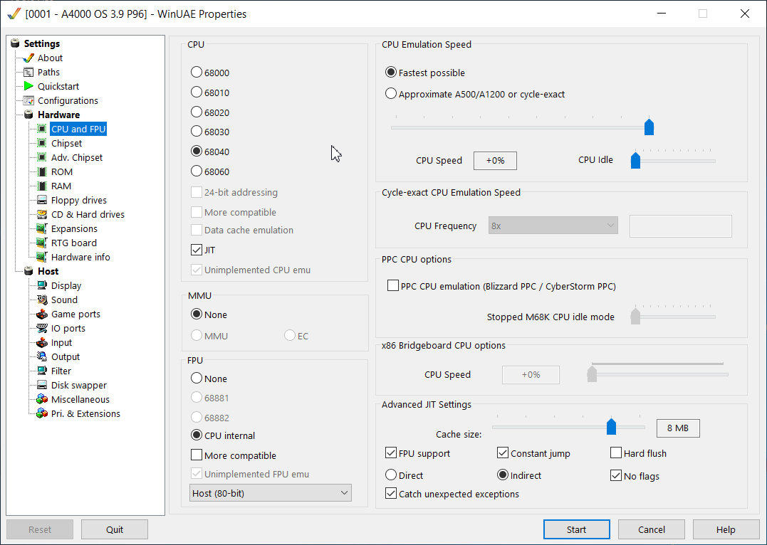
Task: Click the Input joystick icon
Action: [42, 342]
